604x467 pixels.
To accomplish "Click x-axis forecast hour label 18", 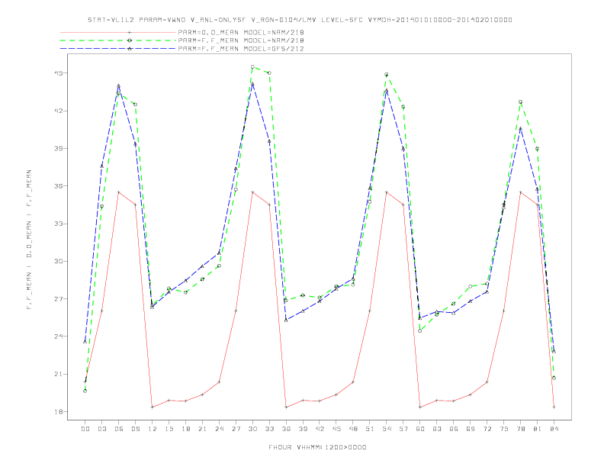I will 185,429.
